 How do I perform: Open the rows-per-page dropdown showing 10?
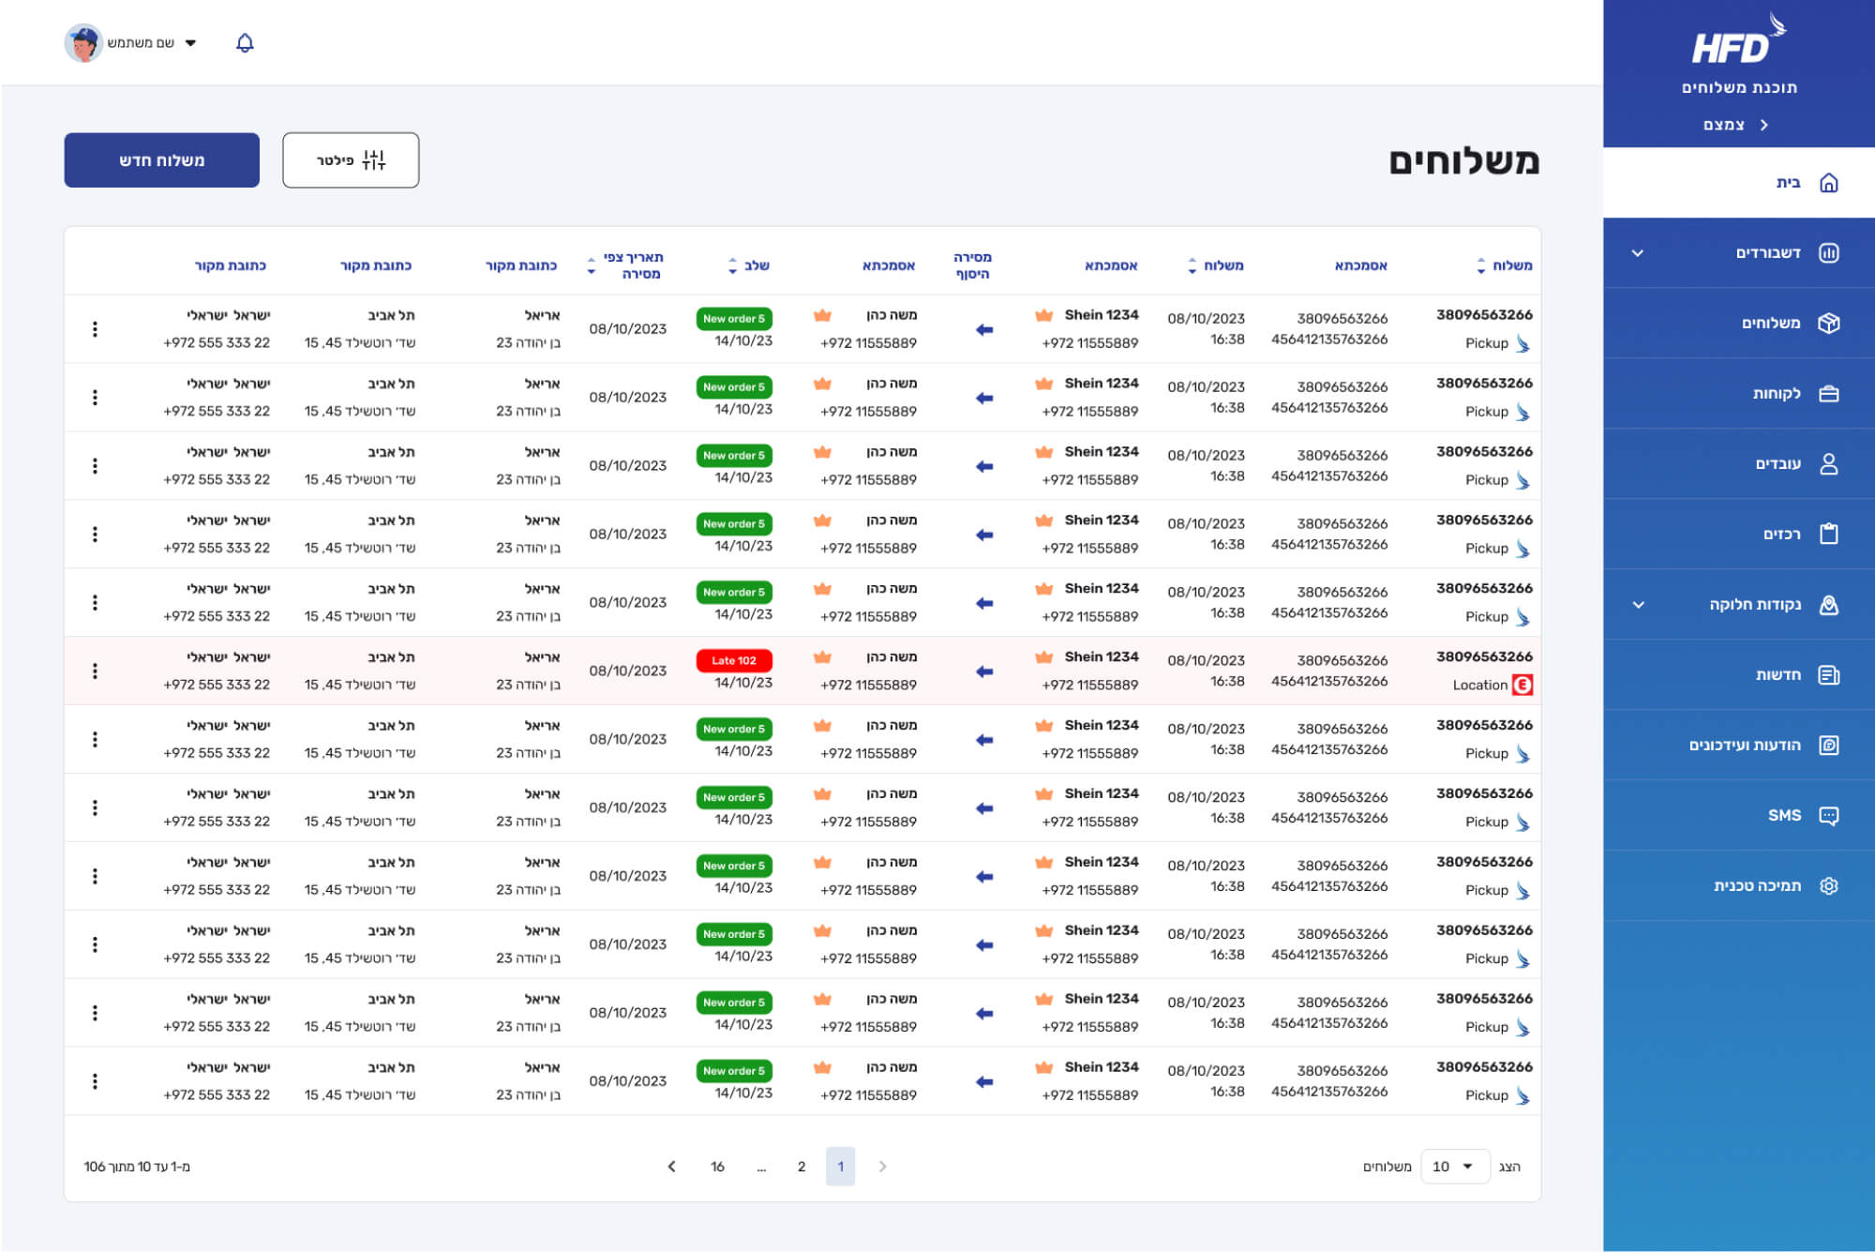click(1454, 1167)
